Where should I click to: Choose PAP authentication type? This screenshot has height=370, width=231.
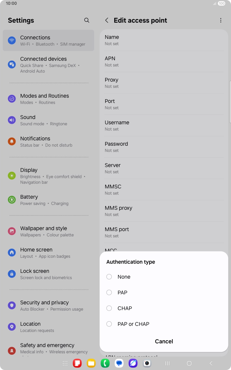(x=109, y=292)
